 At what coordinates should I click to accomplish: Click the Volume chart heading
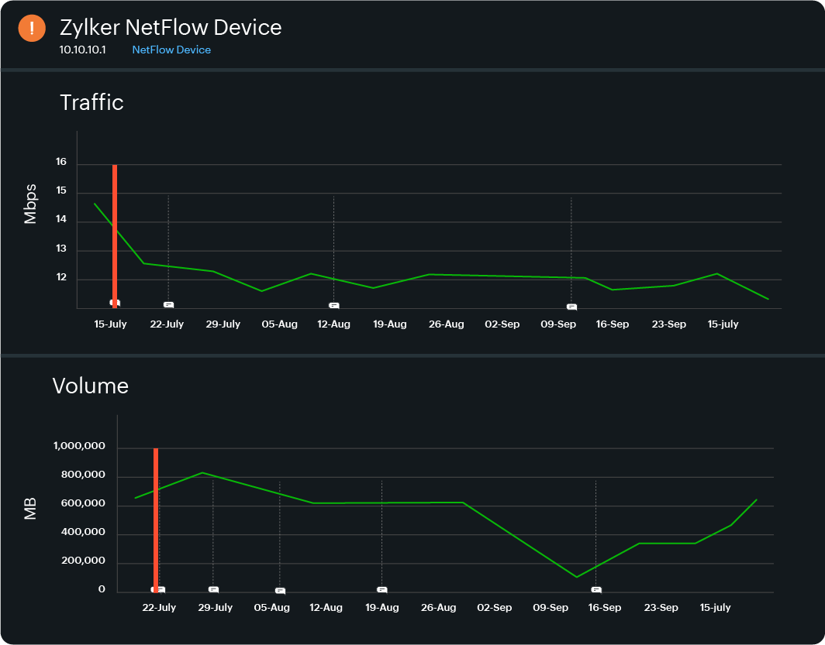[91, 386]
